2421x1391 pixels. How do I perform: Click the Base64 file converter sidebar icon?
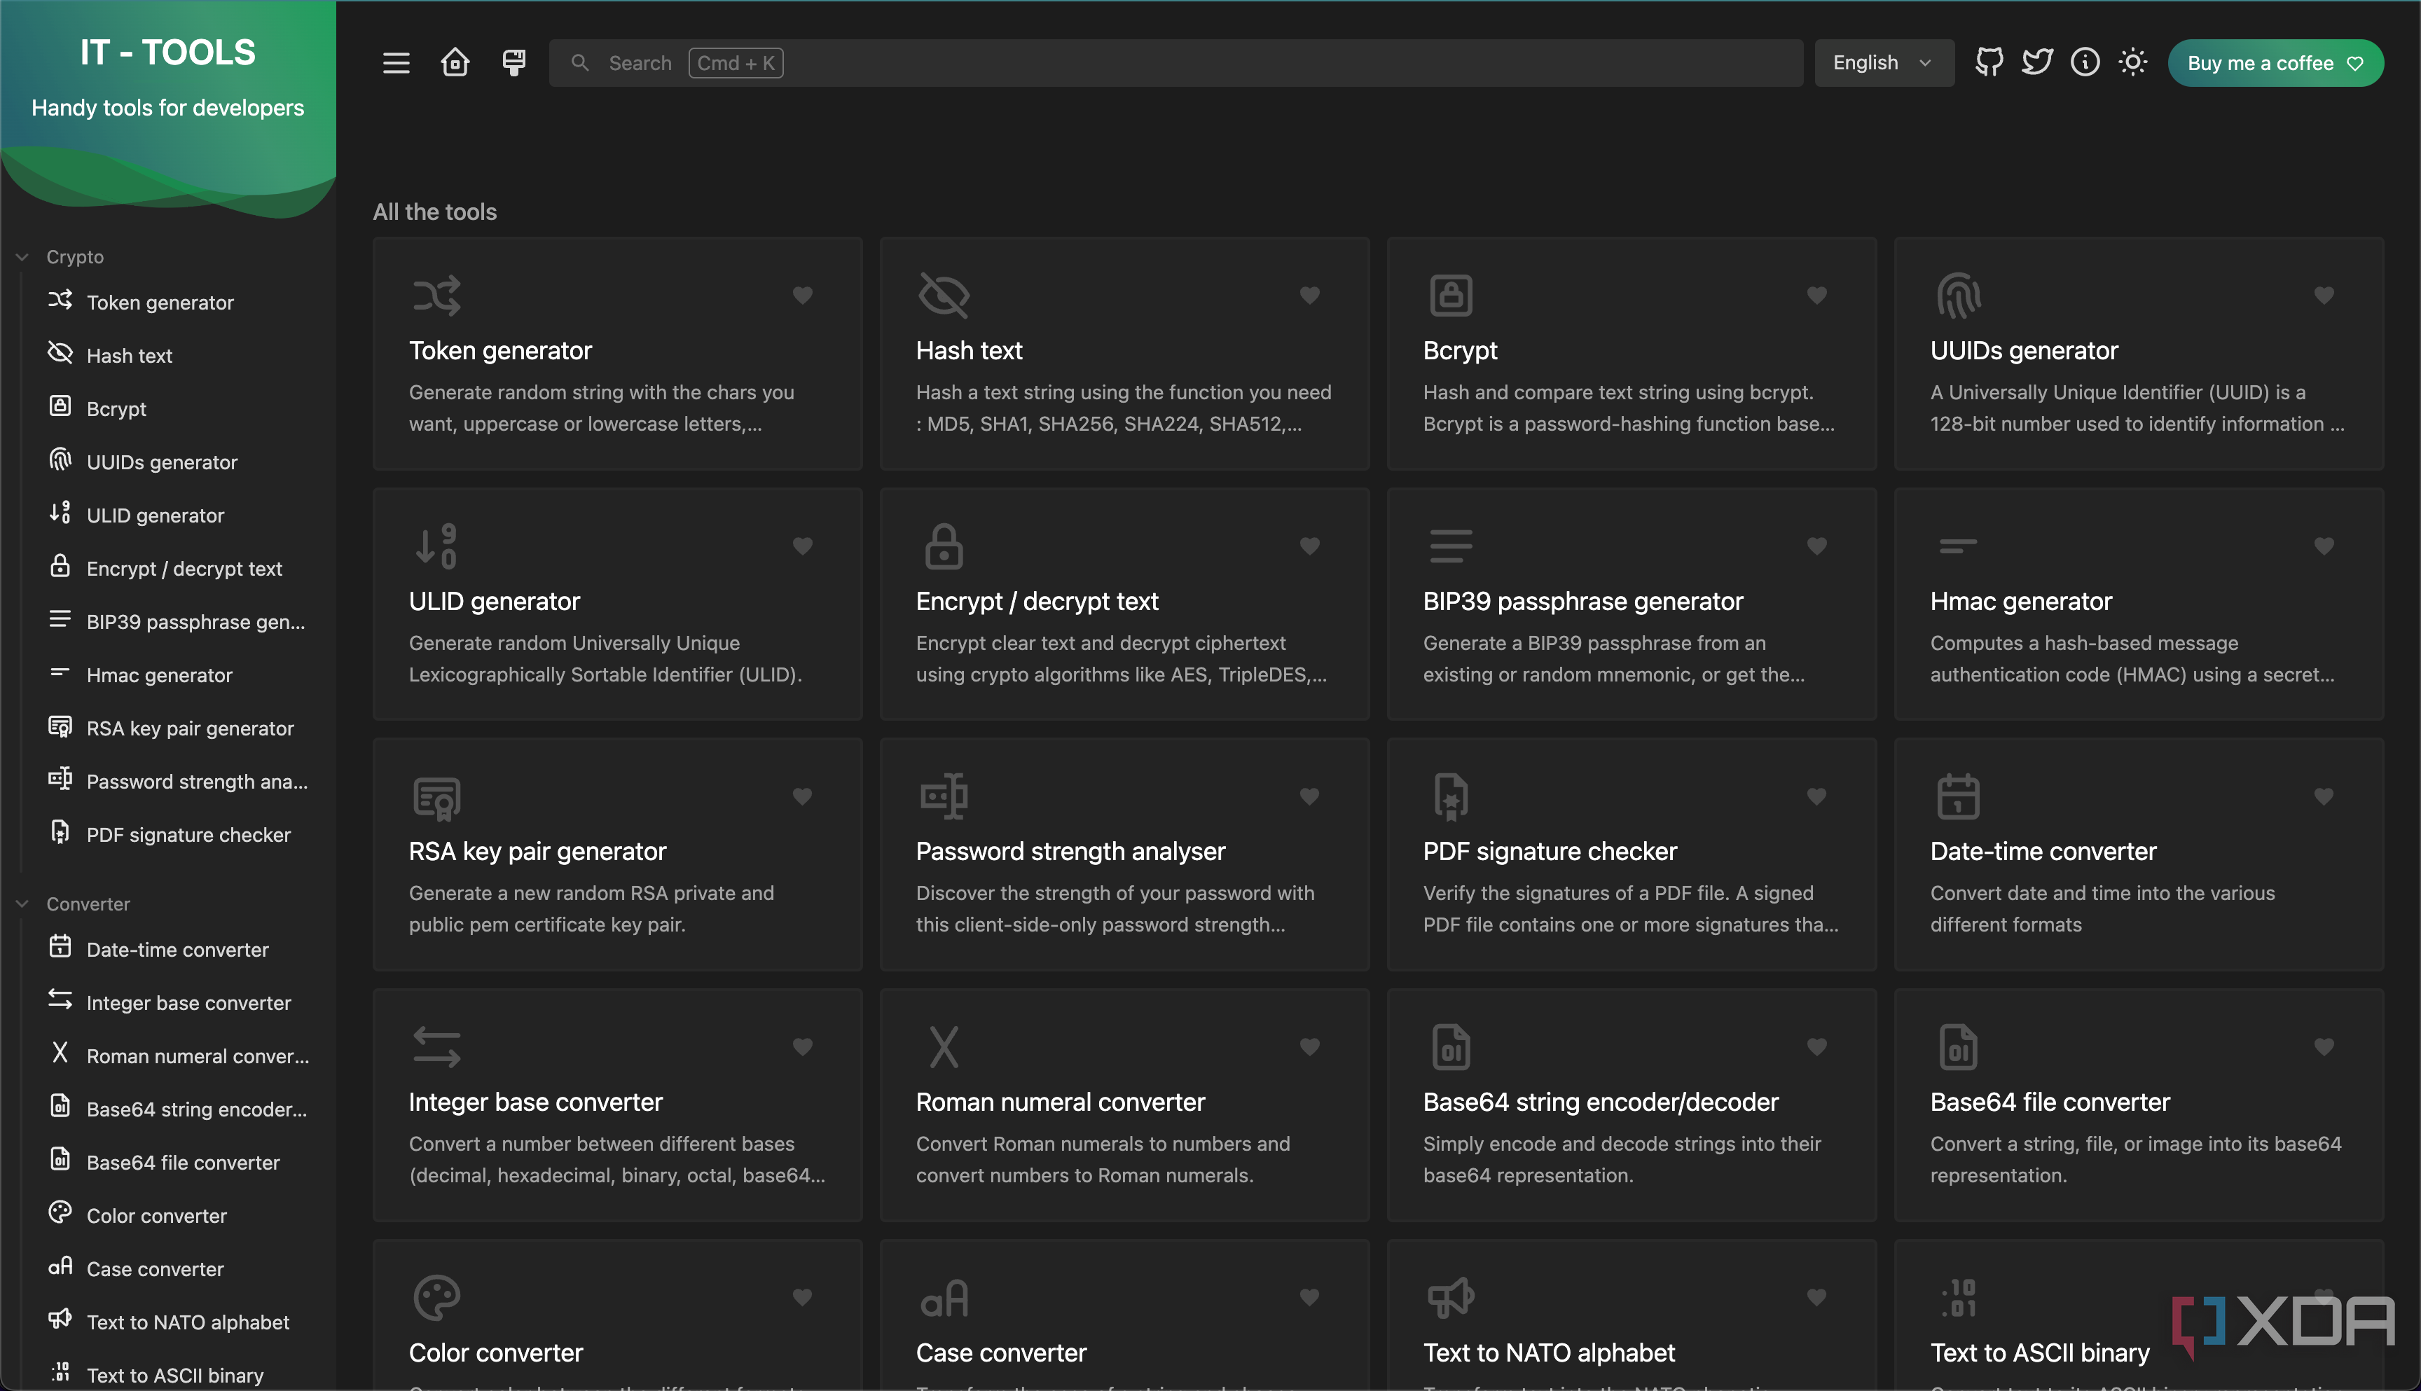(x=60, y=1160)
